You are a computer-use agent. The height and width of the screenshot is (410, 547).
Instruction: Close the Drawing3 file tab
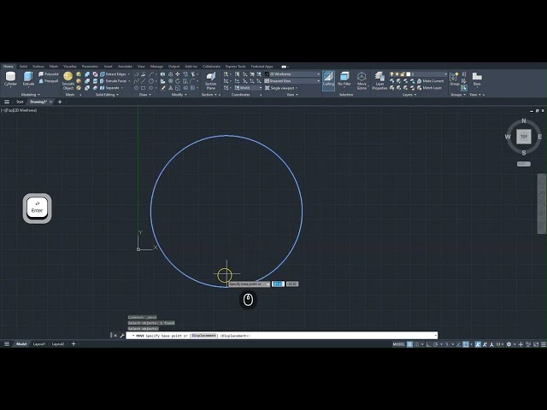[x=51, y=102]
